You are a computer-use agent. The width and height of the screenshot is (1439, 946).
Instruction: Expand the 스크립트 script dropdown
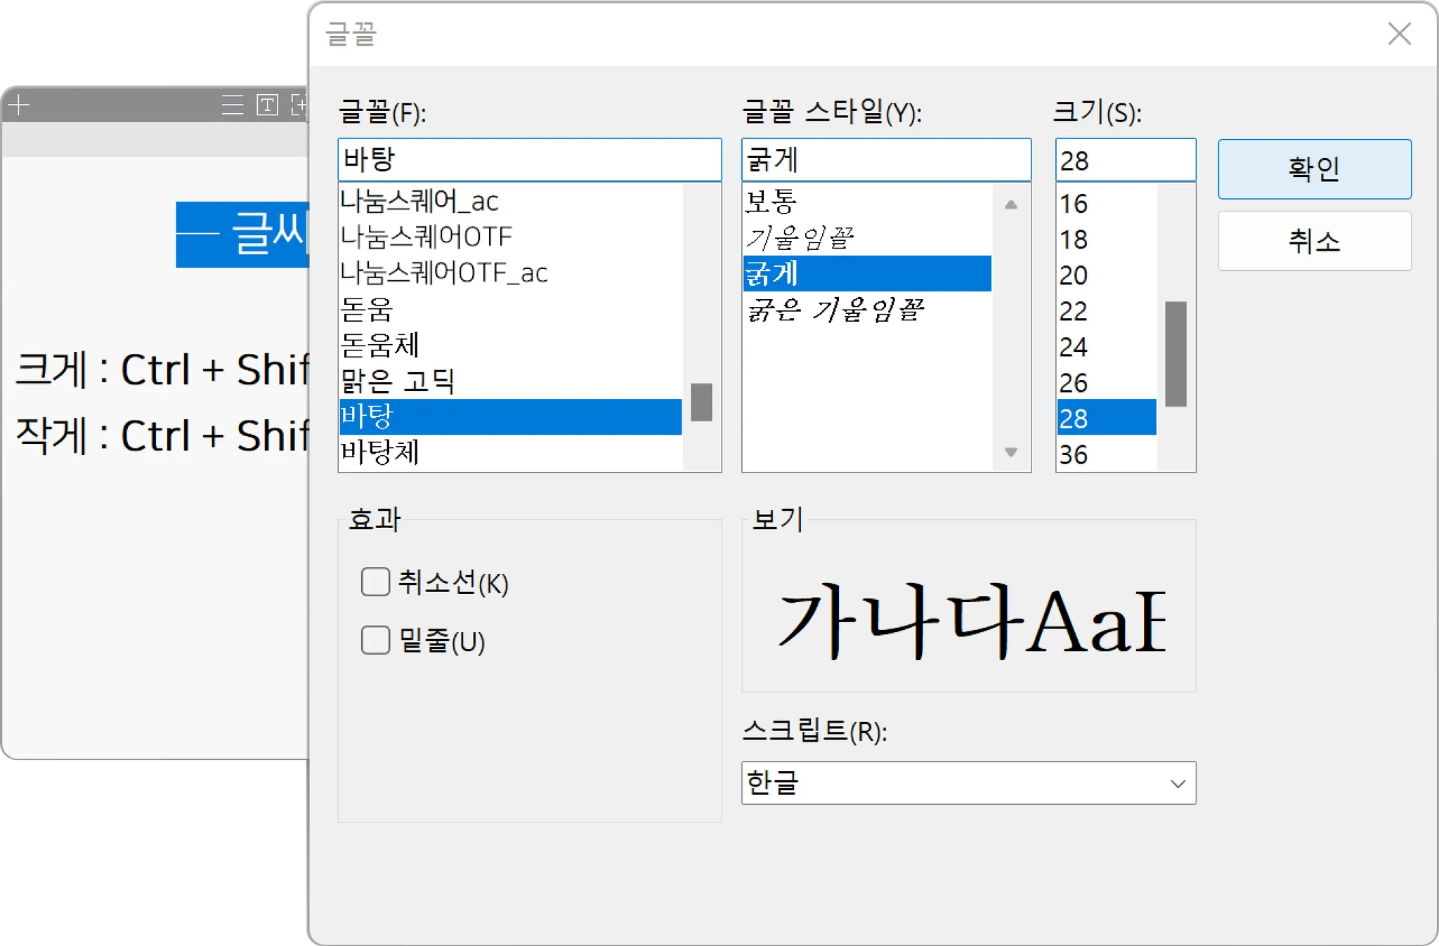[x=1178, y=783]
